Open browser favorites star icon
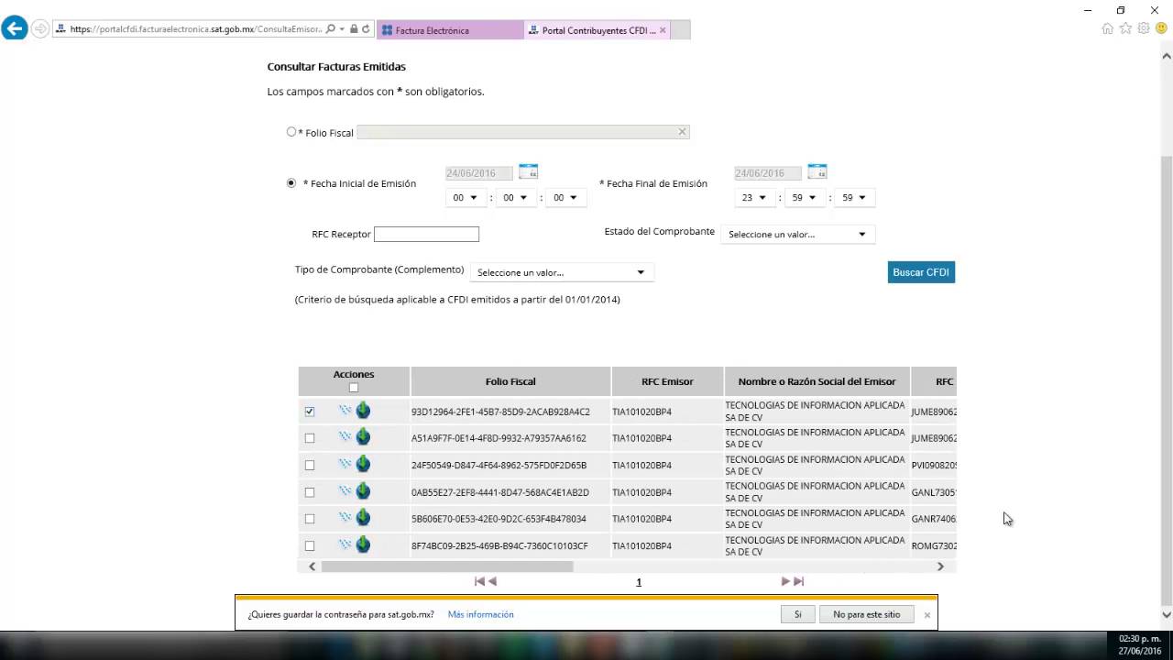Image resolution: width=1173 pixels, height=660 pixels. click(x=1125, y=28)
